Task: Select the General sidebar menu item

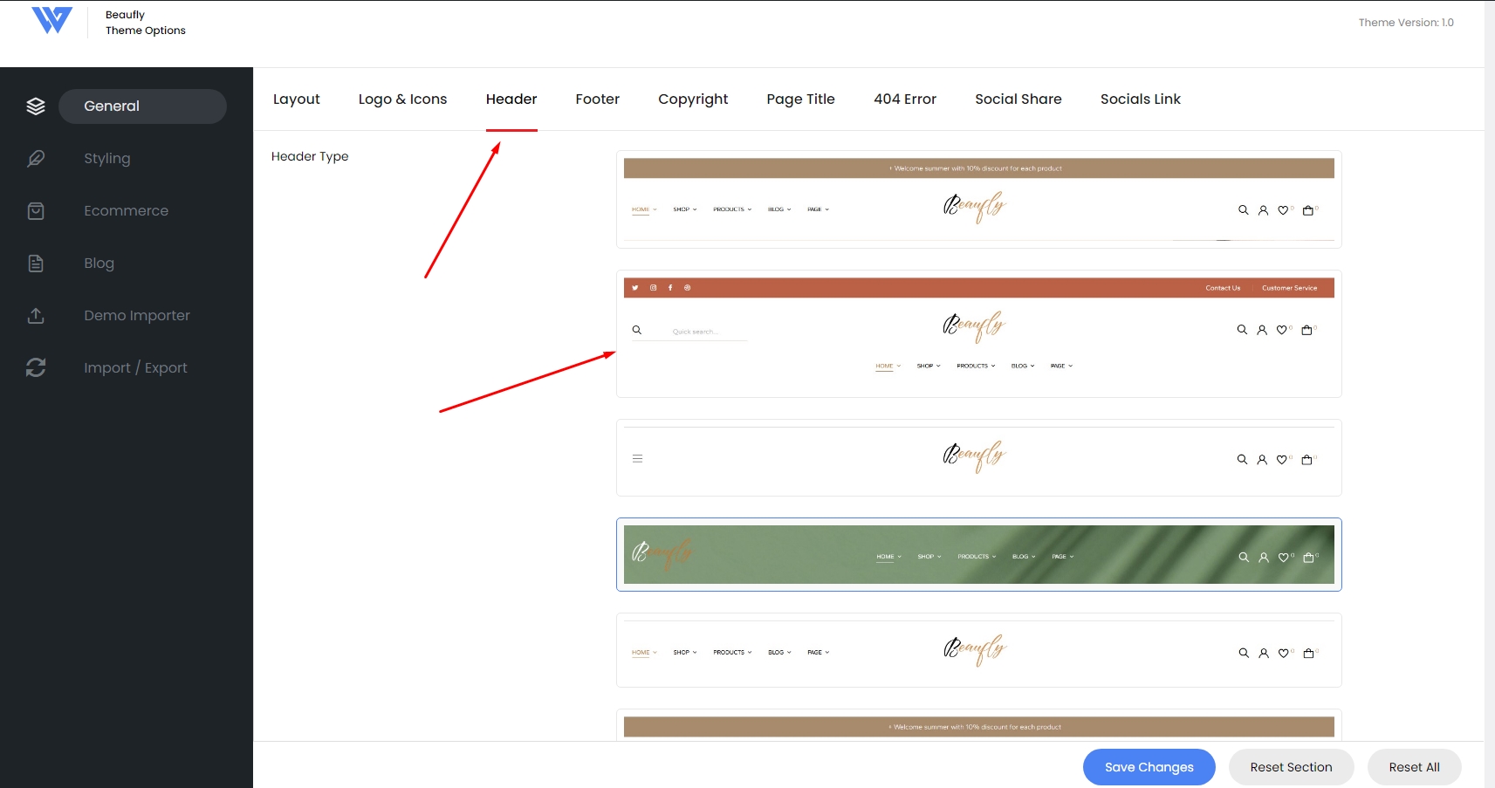Action: (142, 106)
